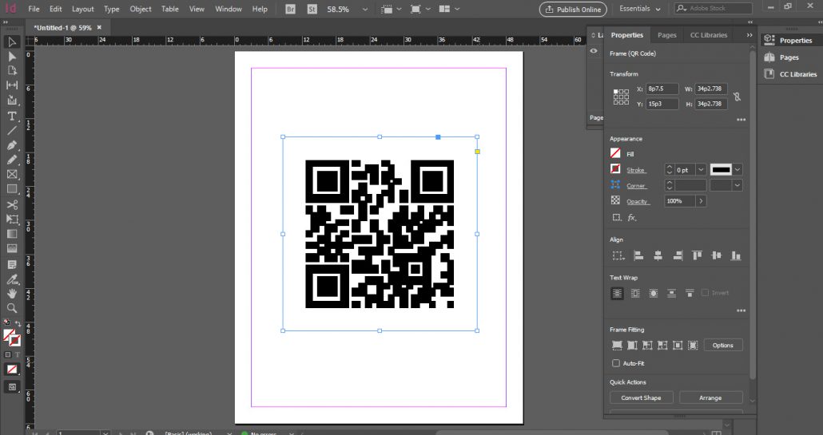Select the Note tool
Viewport: 823px width, 435px height.
[x=12, y=265]
